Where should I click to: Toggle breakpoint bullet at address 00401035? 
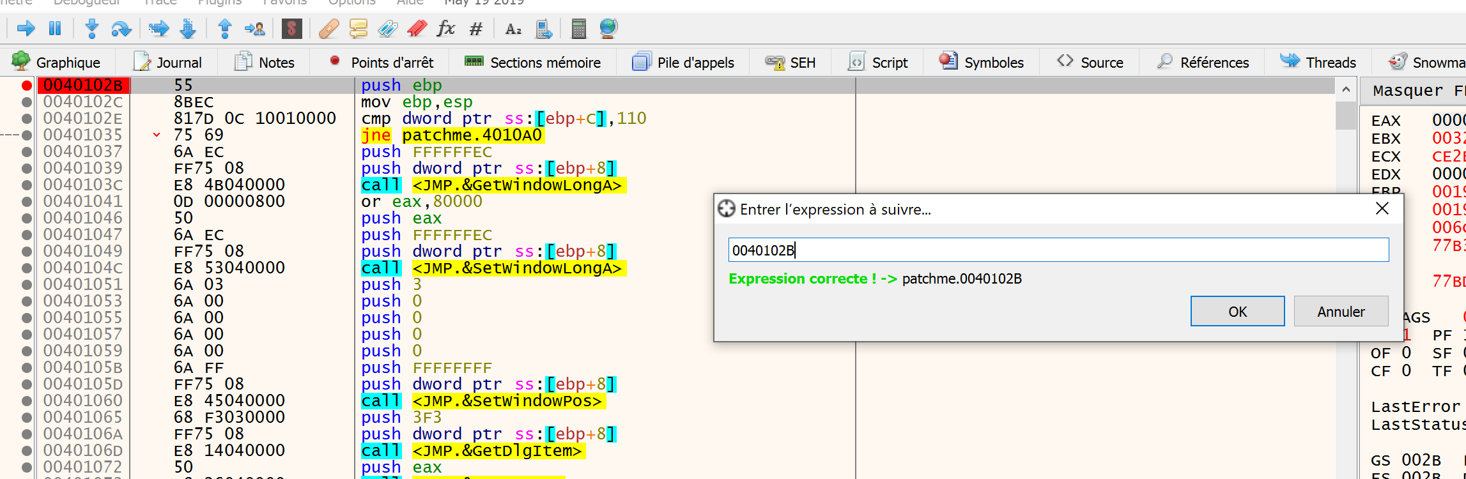point(26,135)
